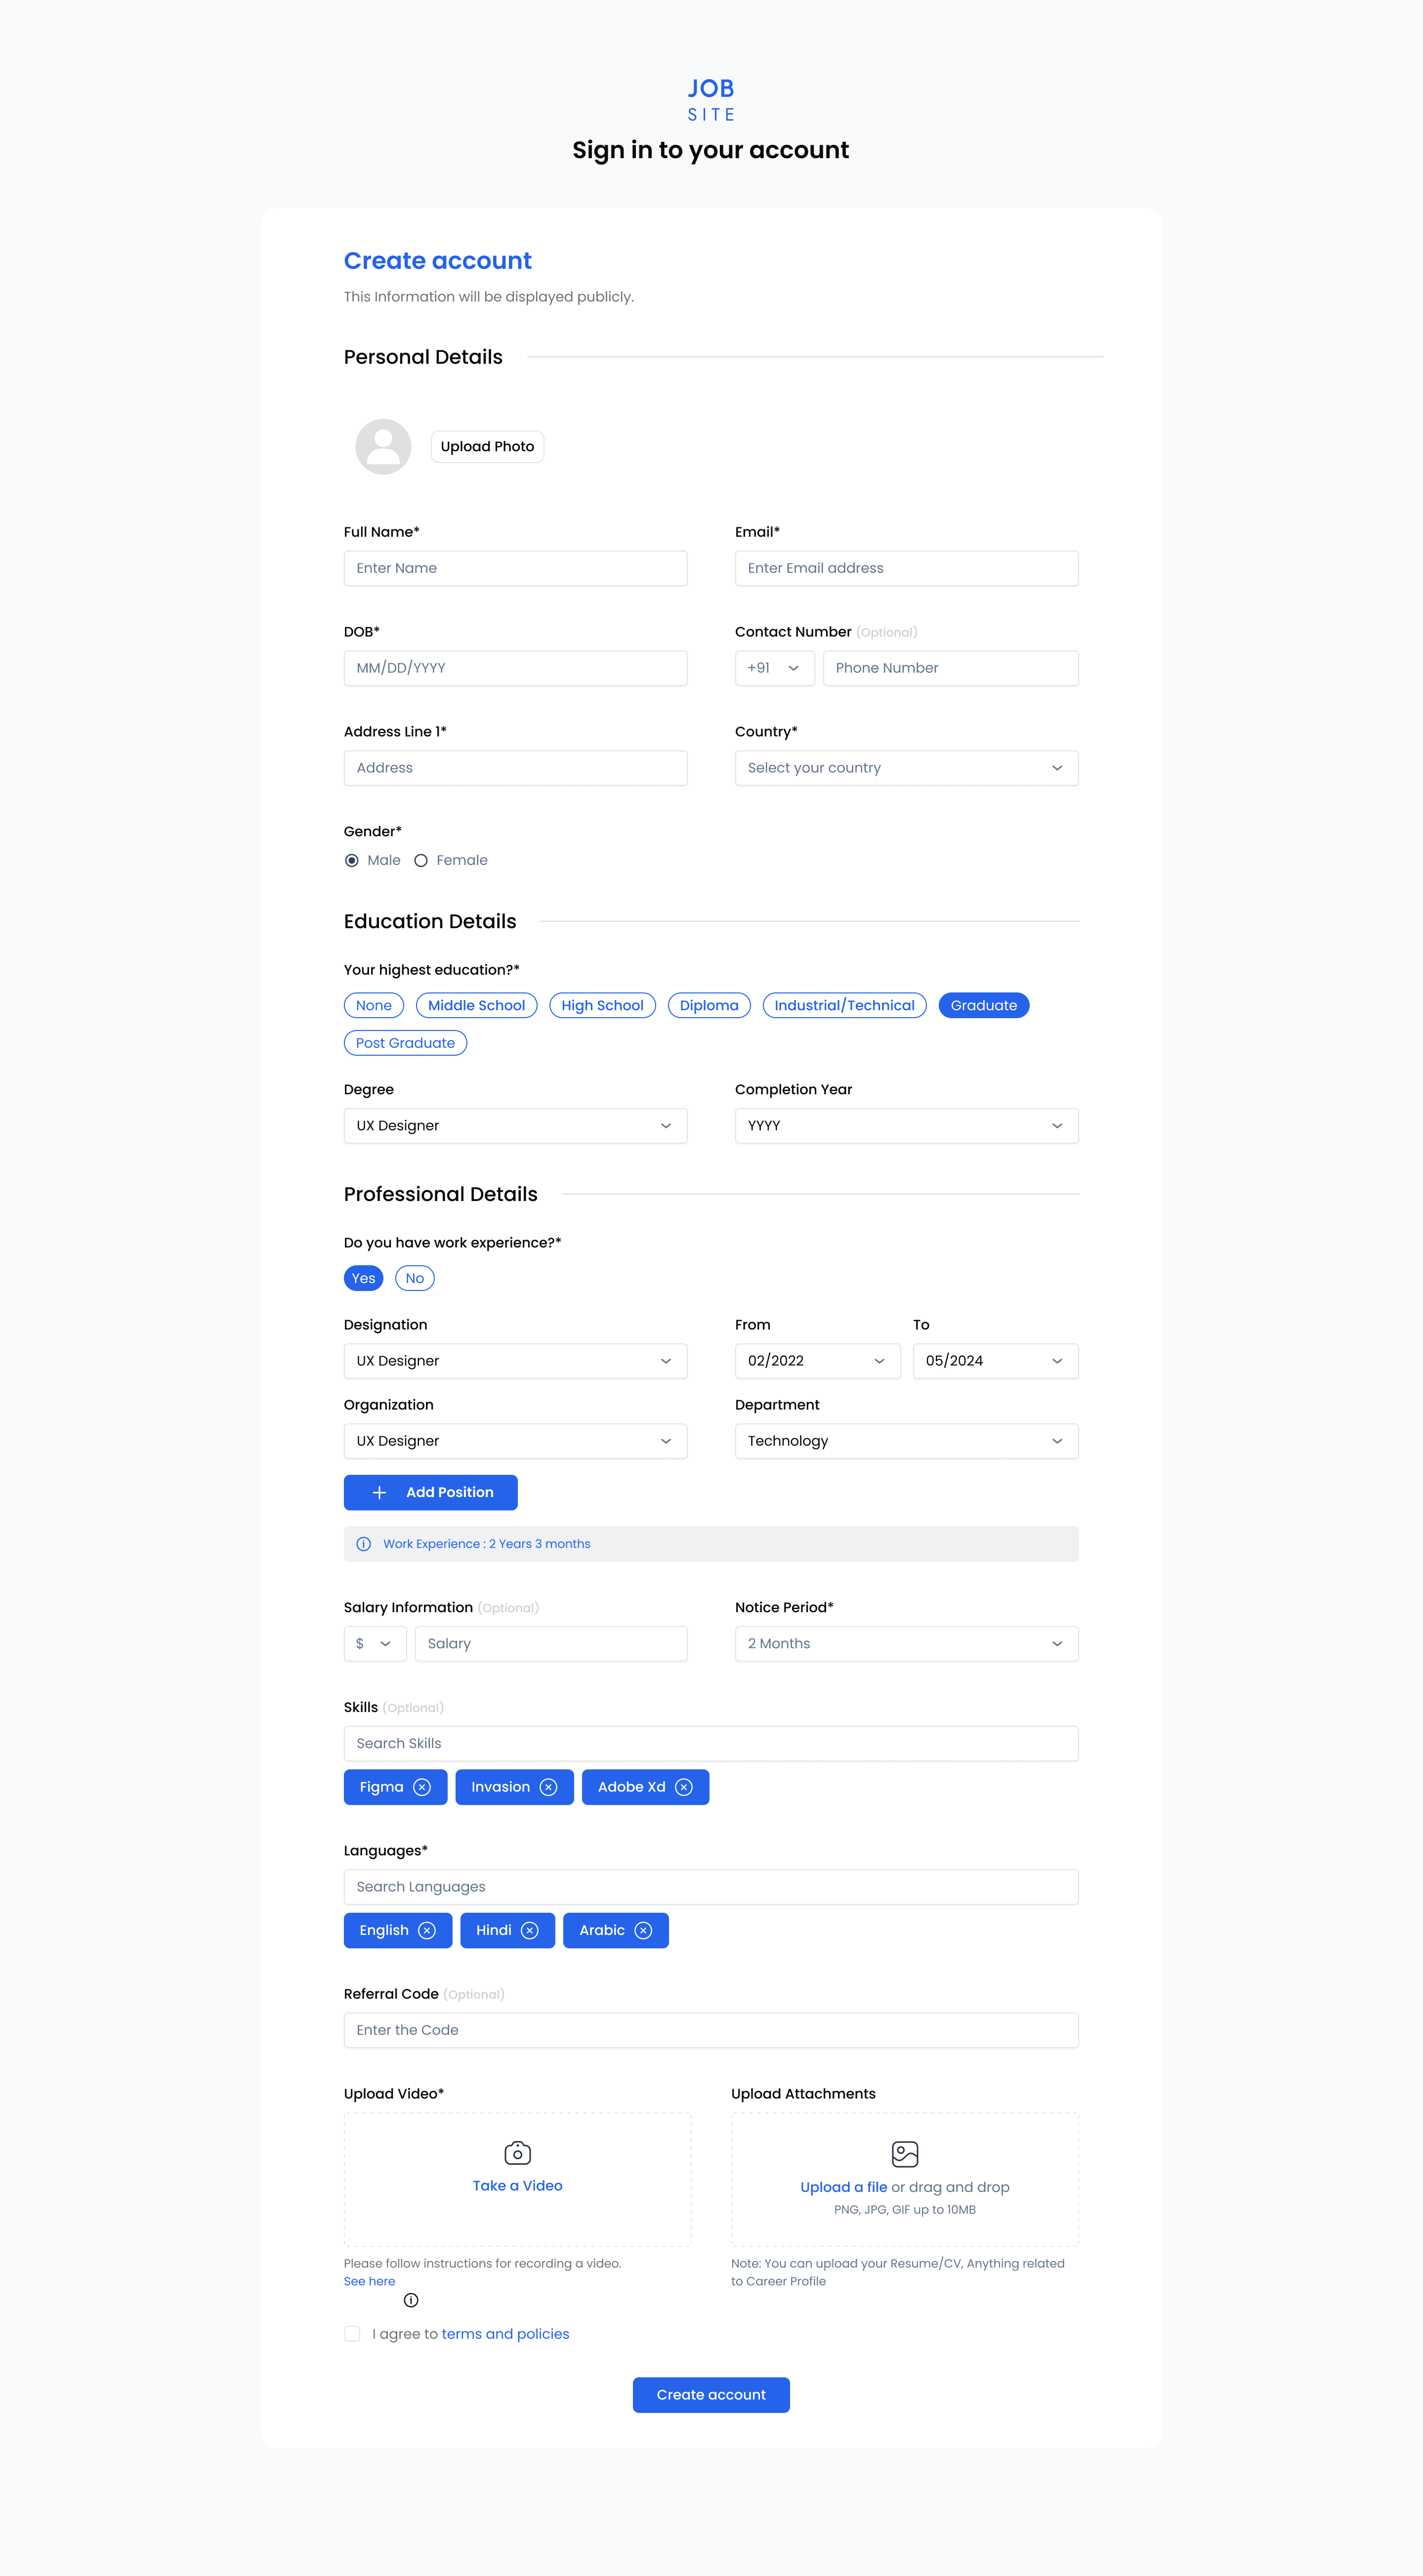The image size is (1423, 2576).
Task: Open the terms and policies link
Action: coord(505,2334)
